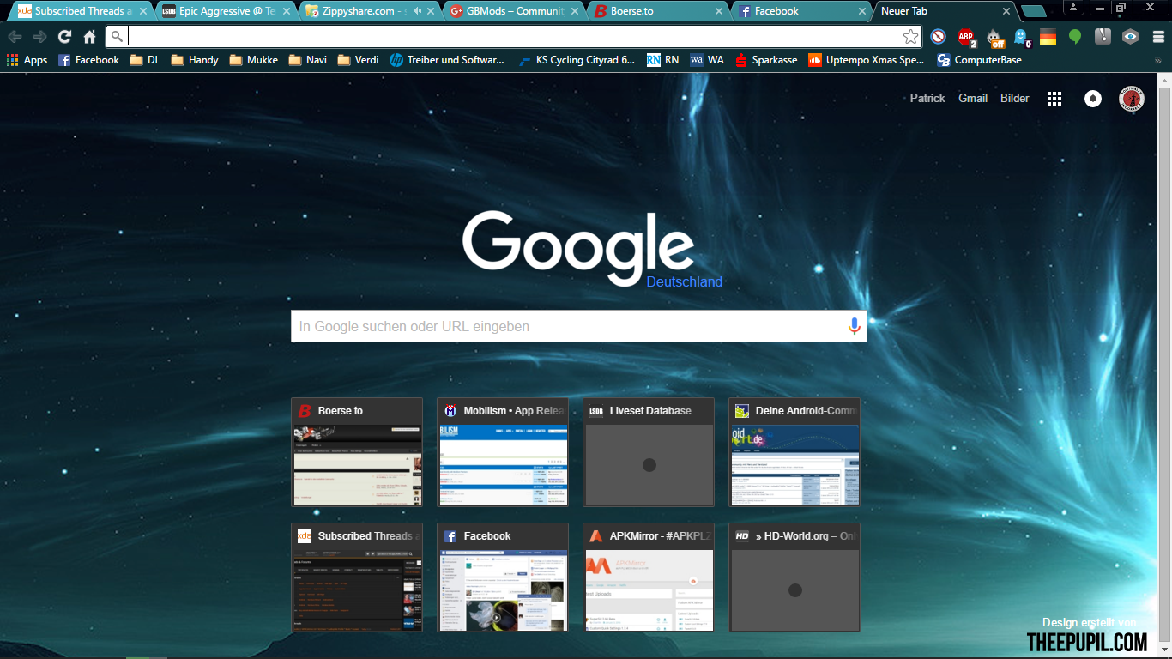Click the German flag extension icon
Screen dimensions: 1172x659
point(1048,37)
